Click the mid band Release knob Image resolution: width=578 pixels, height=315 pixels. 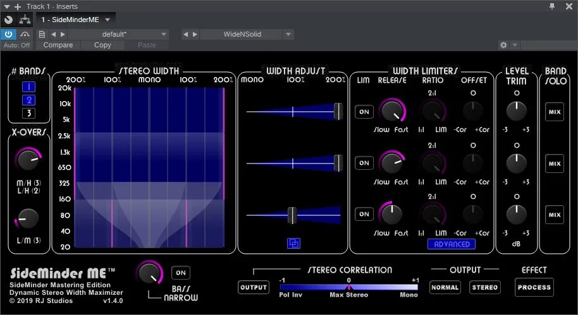[x=392, y=163]
